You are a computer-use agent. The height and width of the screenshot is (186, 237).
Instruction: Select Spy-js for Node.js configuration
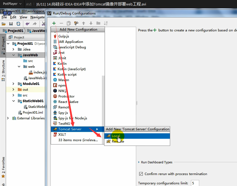click(77, 118)
